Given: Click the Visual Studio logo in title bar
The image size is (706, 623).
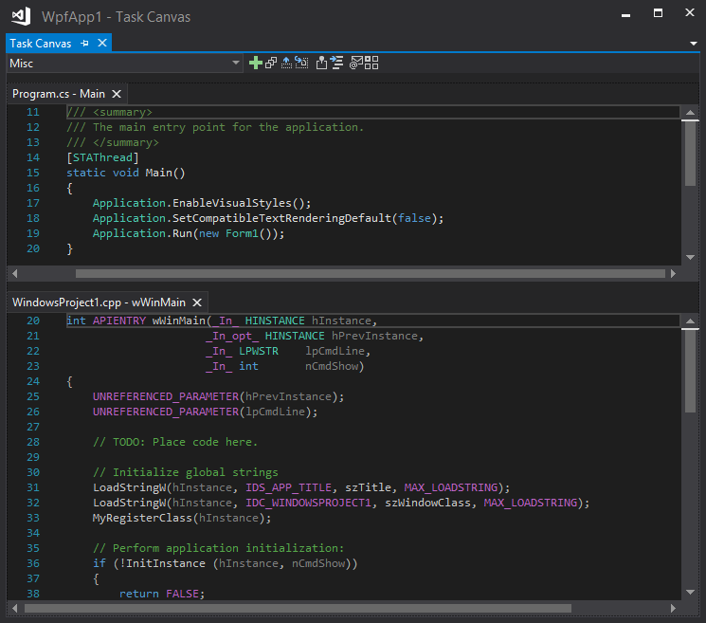Looking at the screenshot, I should (x=20, y=18).
